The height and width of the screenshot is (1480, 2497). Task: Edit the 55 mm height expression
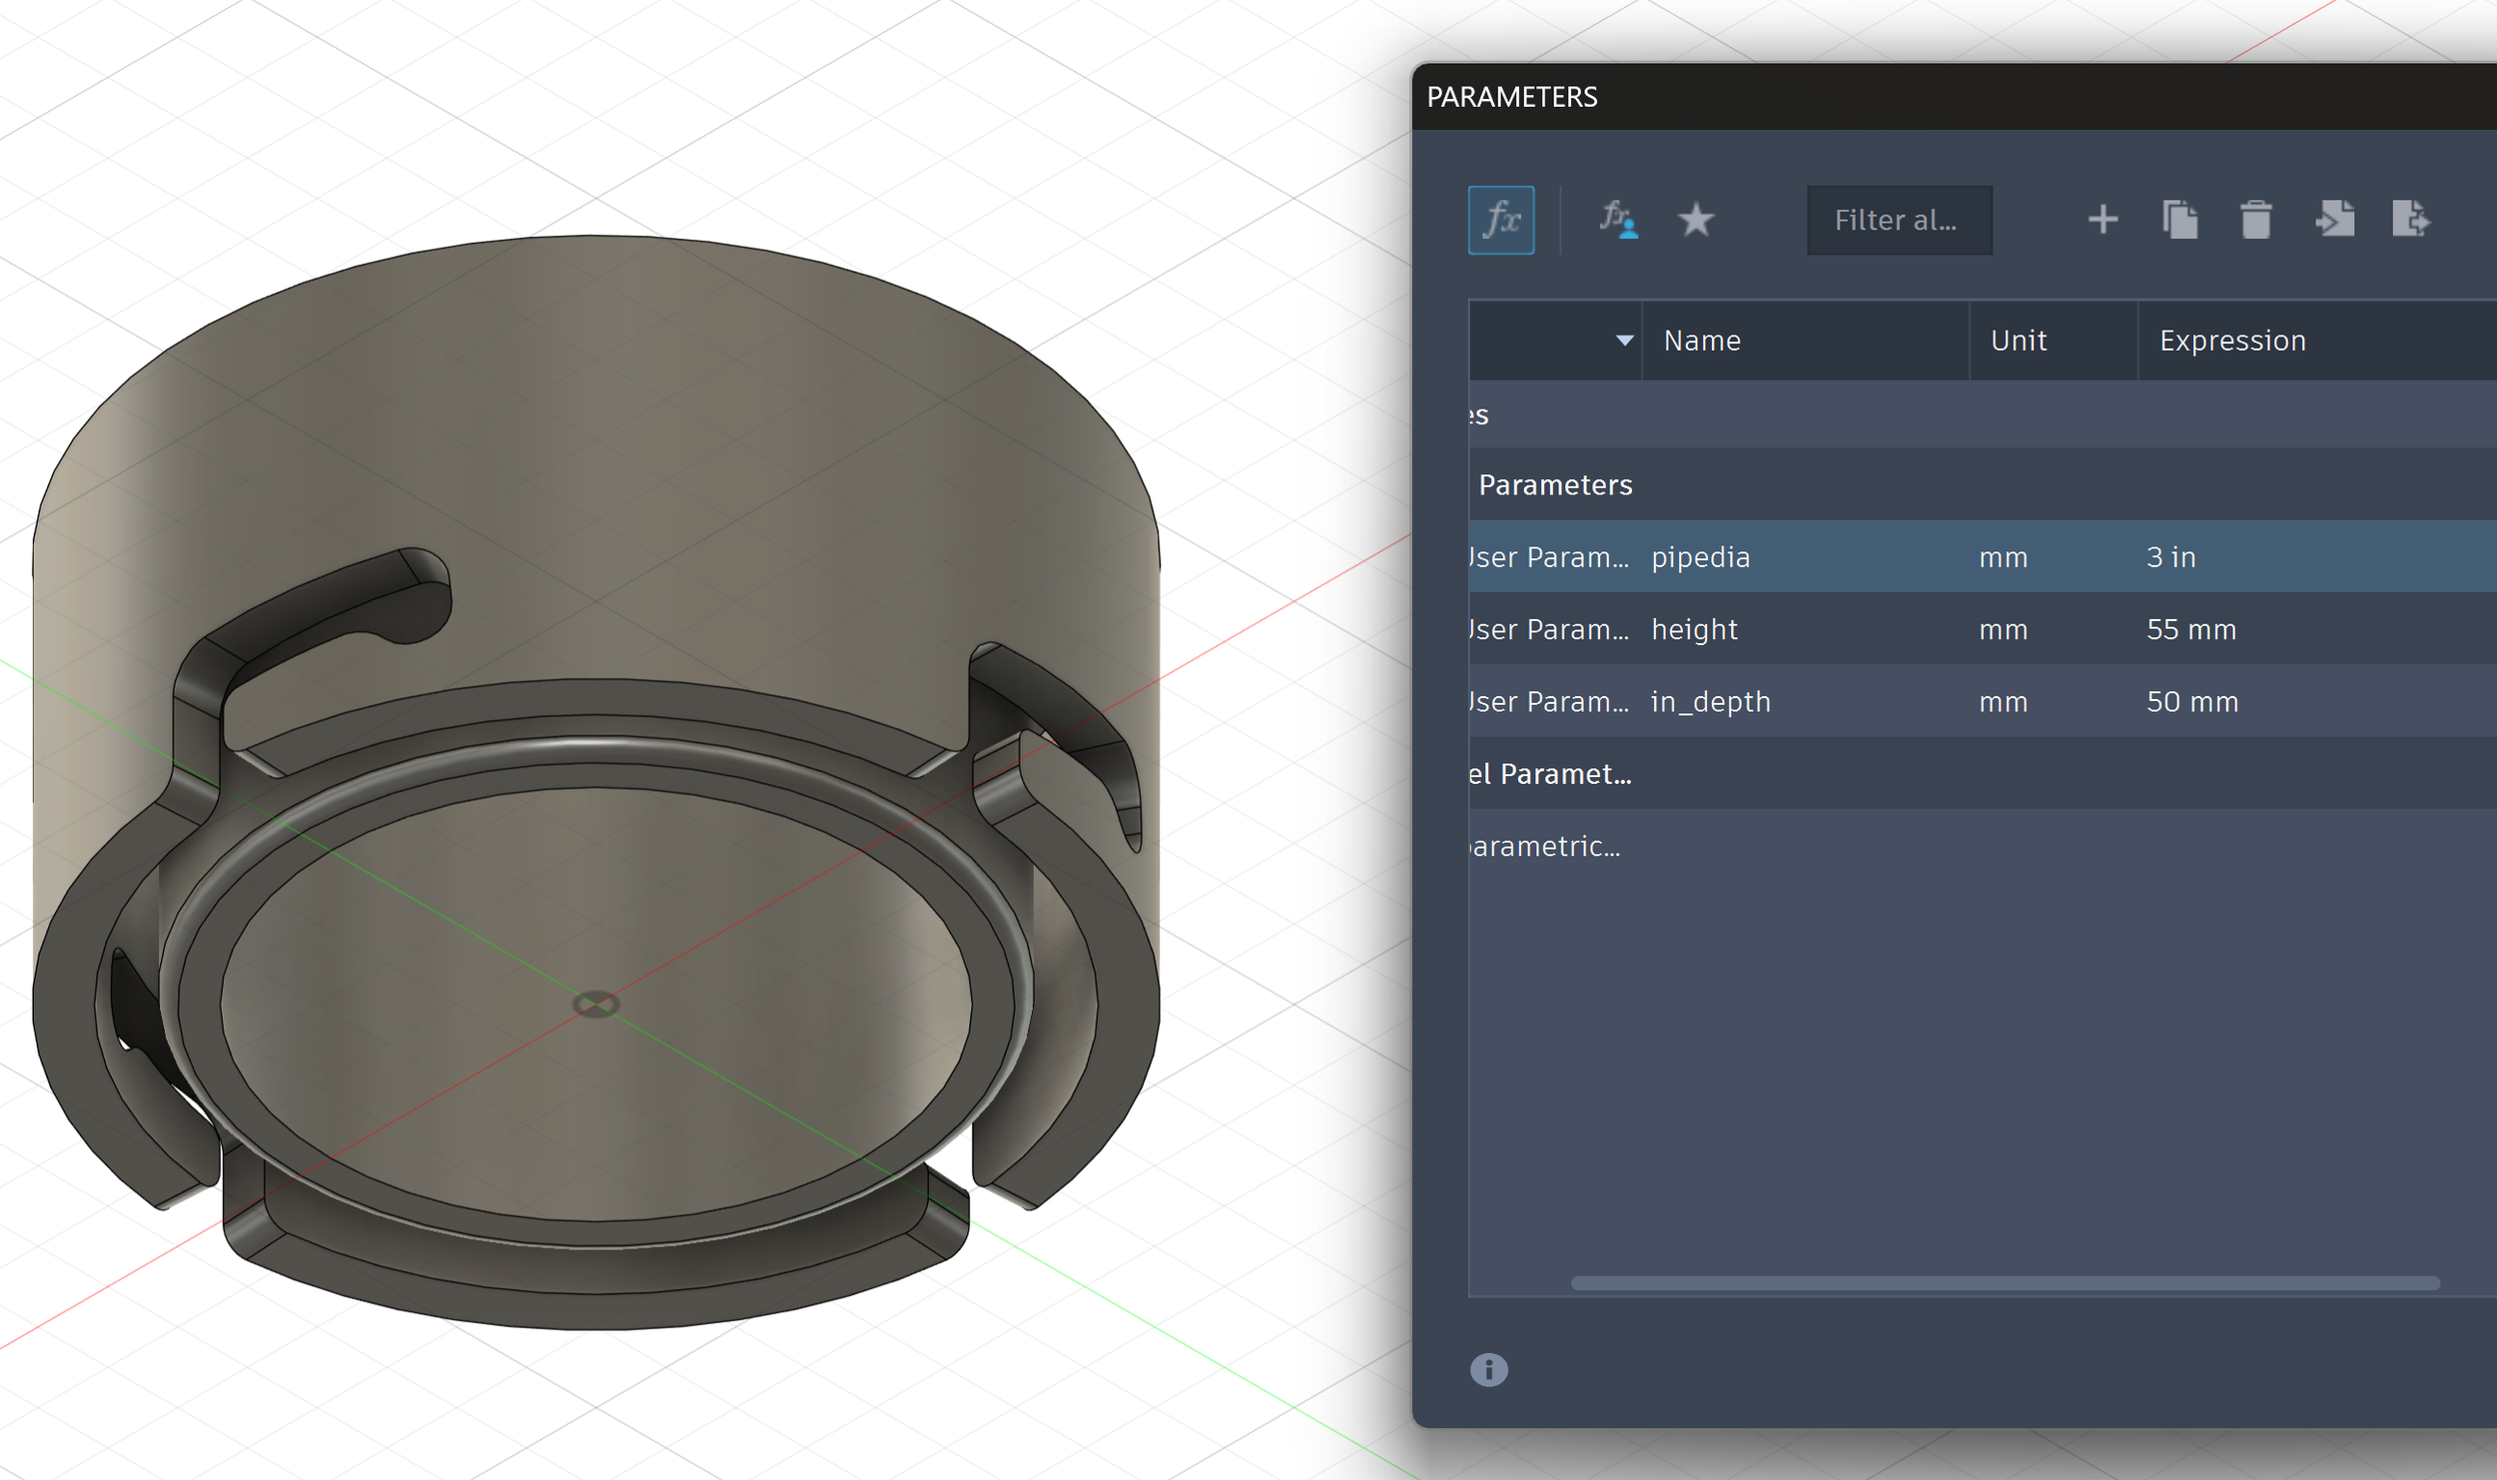click(2190, 630)
